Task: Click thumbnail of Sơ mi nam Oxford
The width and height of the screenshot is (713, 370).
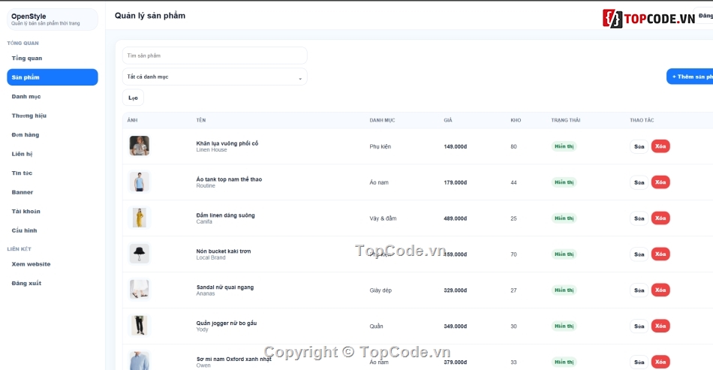Action: click(x=139, y=360)
